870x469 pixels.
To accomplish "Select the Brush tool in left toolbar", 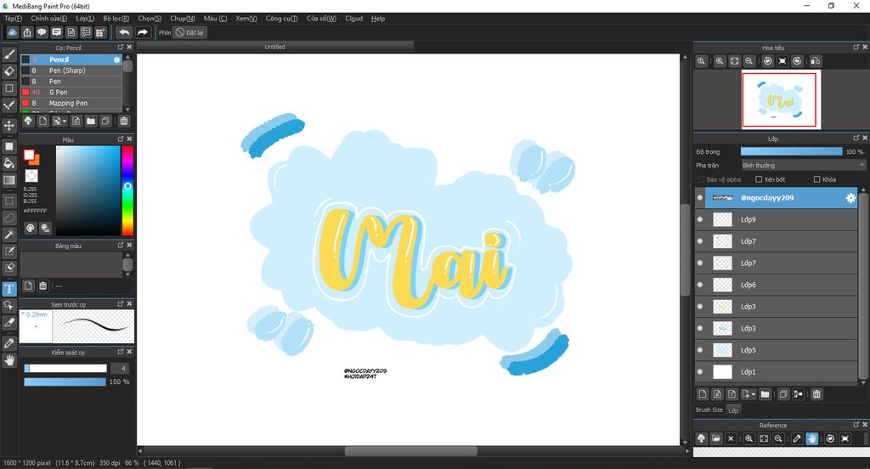I will click(x=9, y=54).
